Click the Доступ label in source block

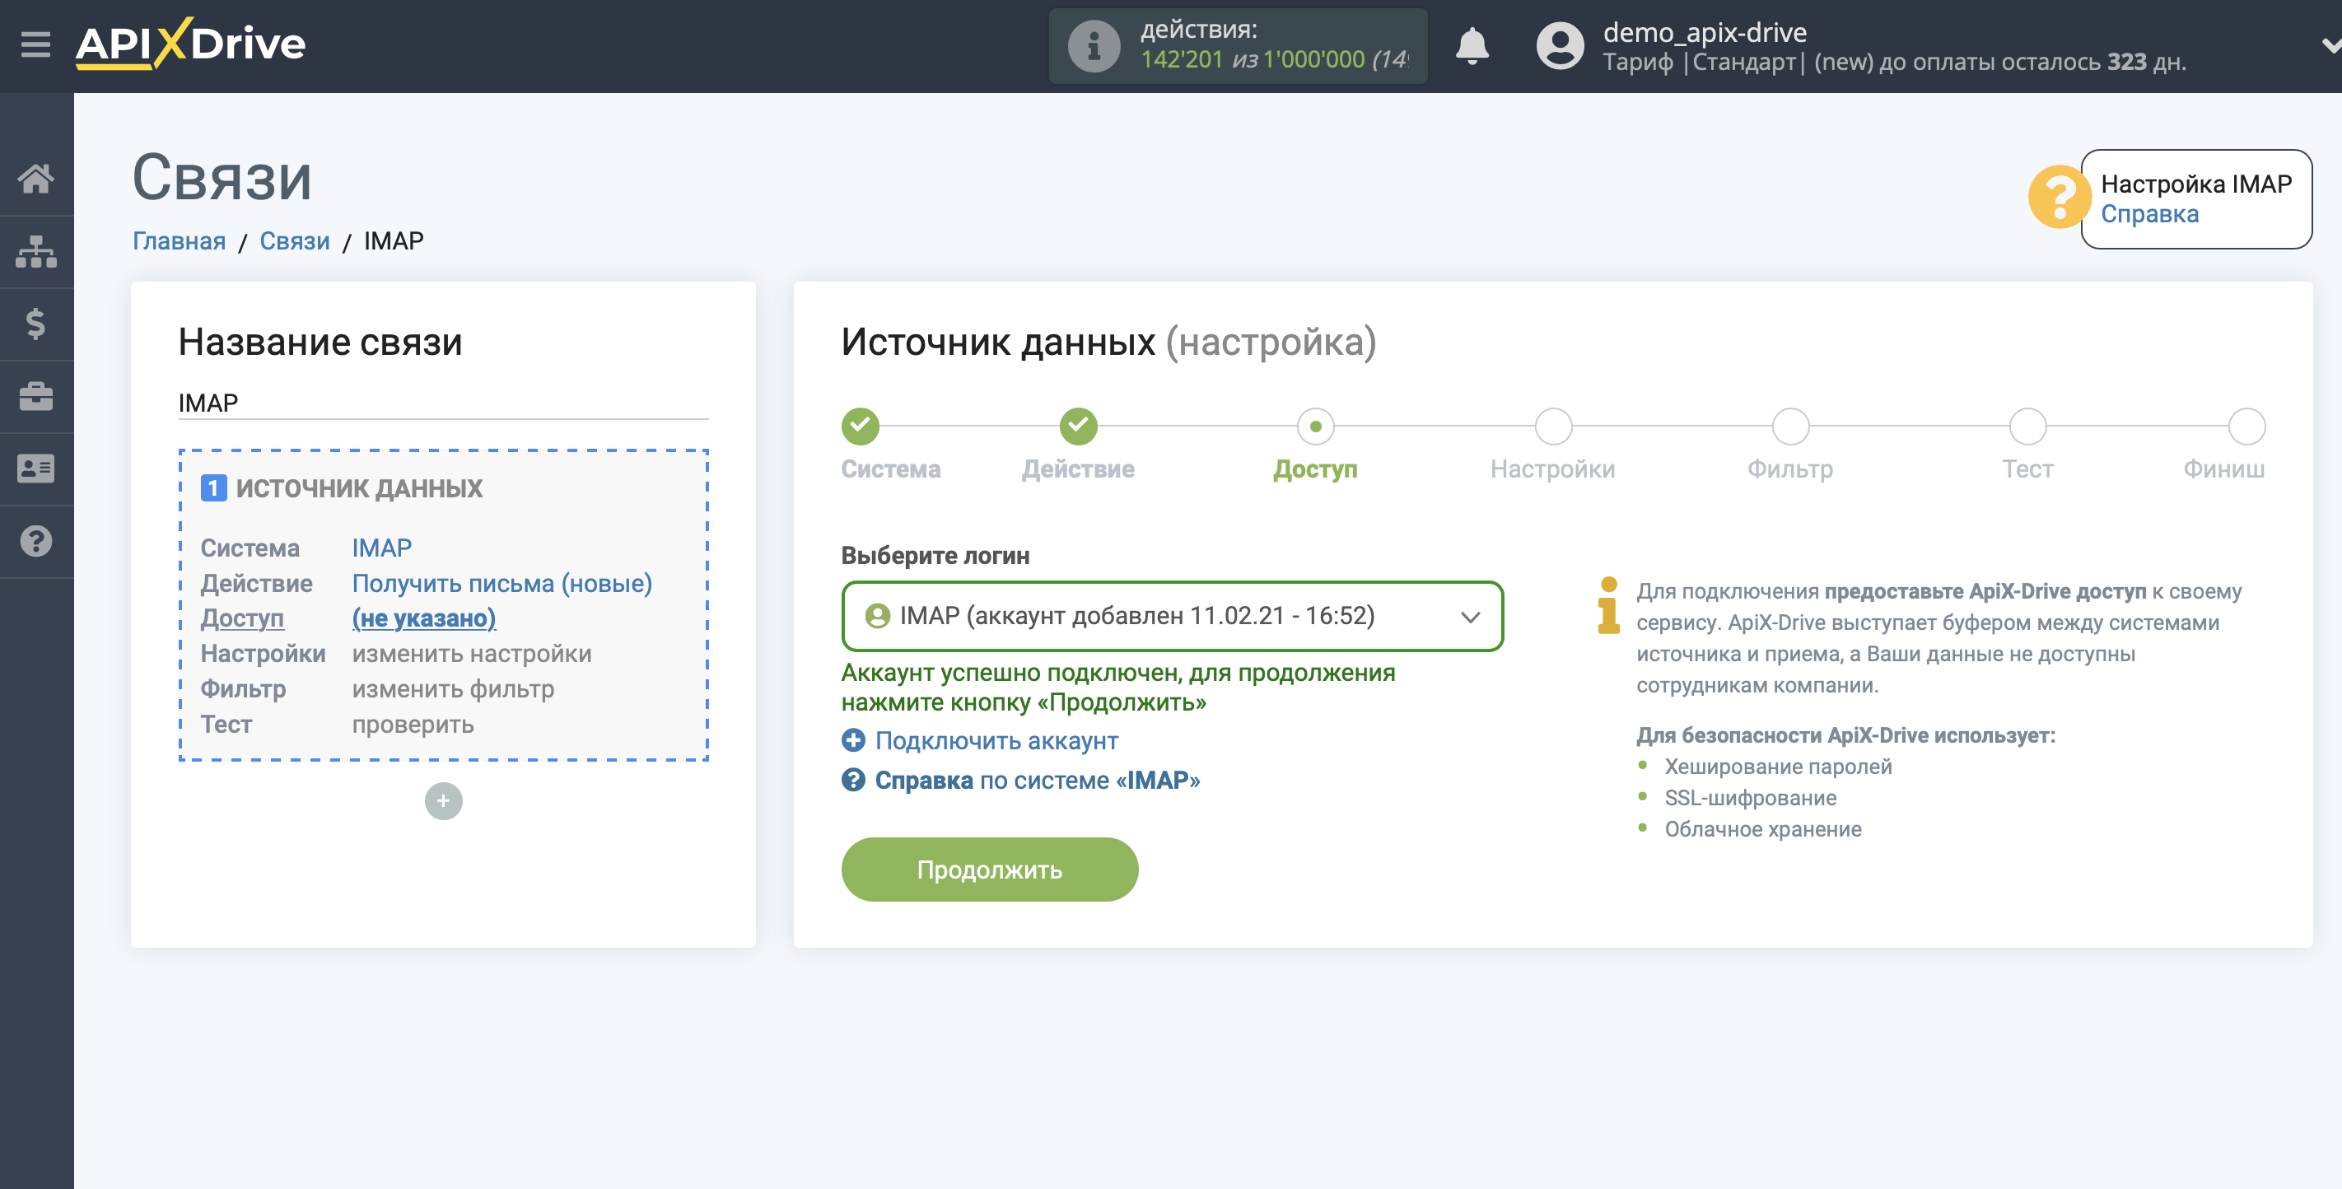pos(242,618)
